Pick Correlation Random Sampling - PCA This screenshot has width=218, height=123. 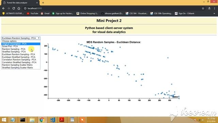(21, 60)
